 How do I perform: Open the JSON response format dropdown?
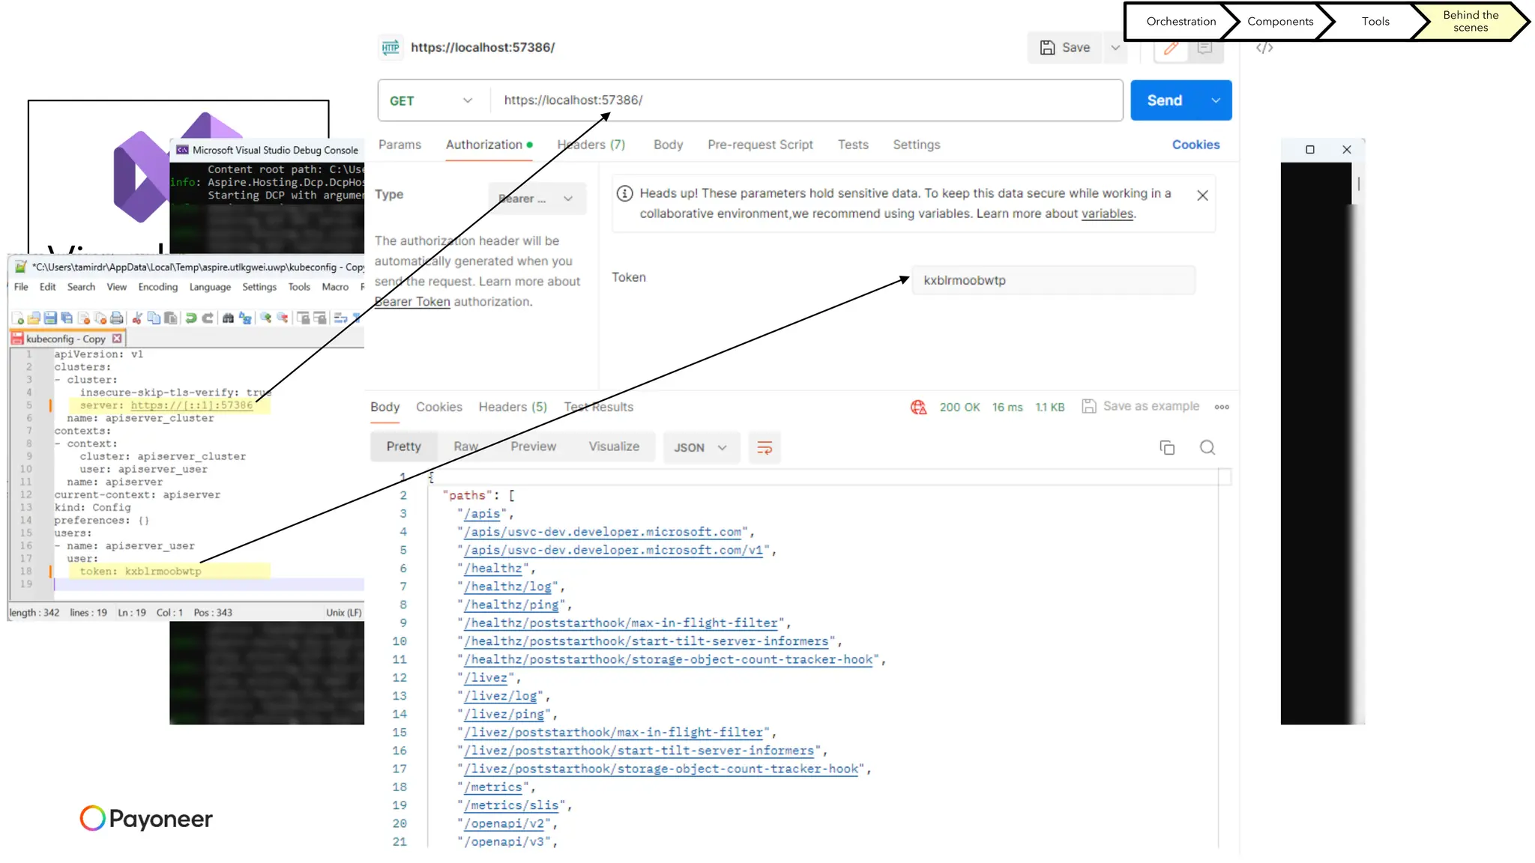pos(700,447)
